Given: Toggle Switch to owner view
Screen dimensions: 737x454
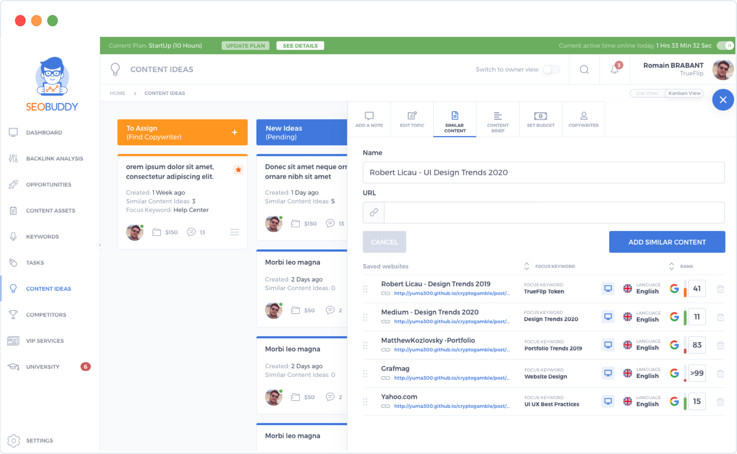Looking at the screenshot, I should pyautogui.click(x=553, y=70).
